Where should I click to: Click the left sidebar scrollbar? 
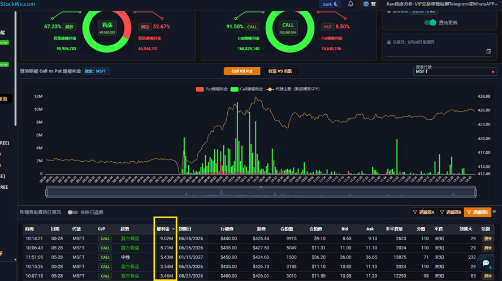click(15, 68)
